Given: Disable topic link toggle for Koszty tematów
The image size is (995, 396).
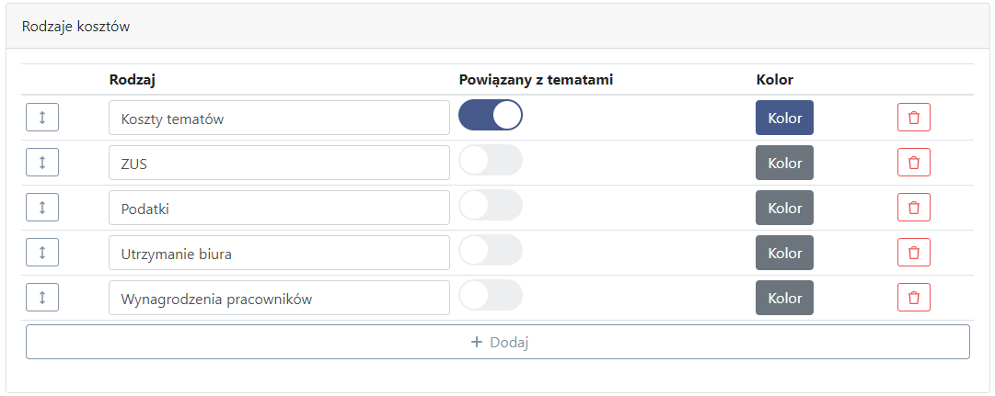Looking at the screenshot, I should (x=491, y=116).
